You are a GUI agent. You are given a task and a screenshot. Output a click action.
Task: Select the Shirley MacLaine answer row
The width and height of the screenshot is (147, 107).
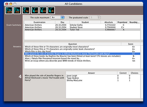tap(103, 80)
